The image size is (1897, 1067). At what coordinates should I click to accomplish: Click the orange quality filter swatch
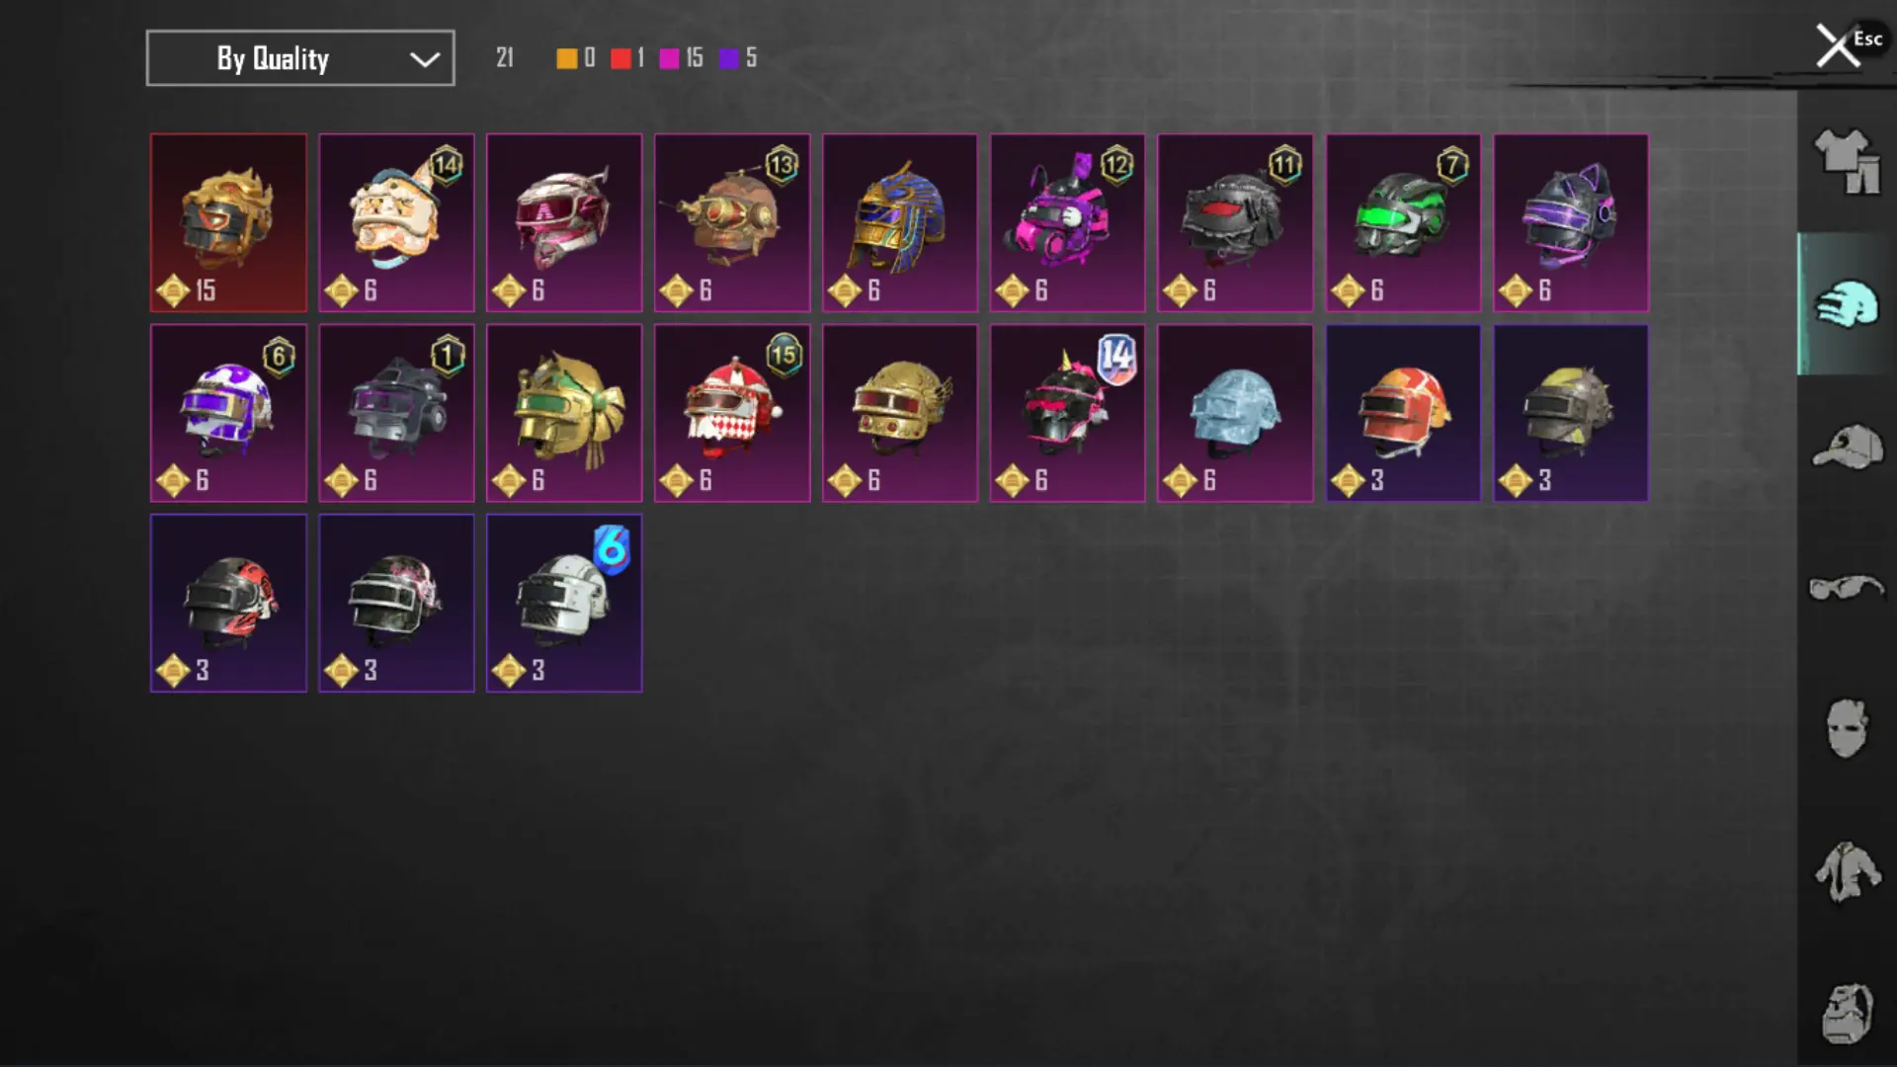coord(566,58)
